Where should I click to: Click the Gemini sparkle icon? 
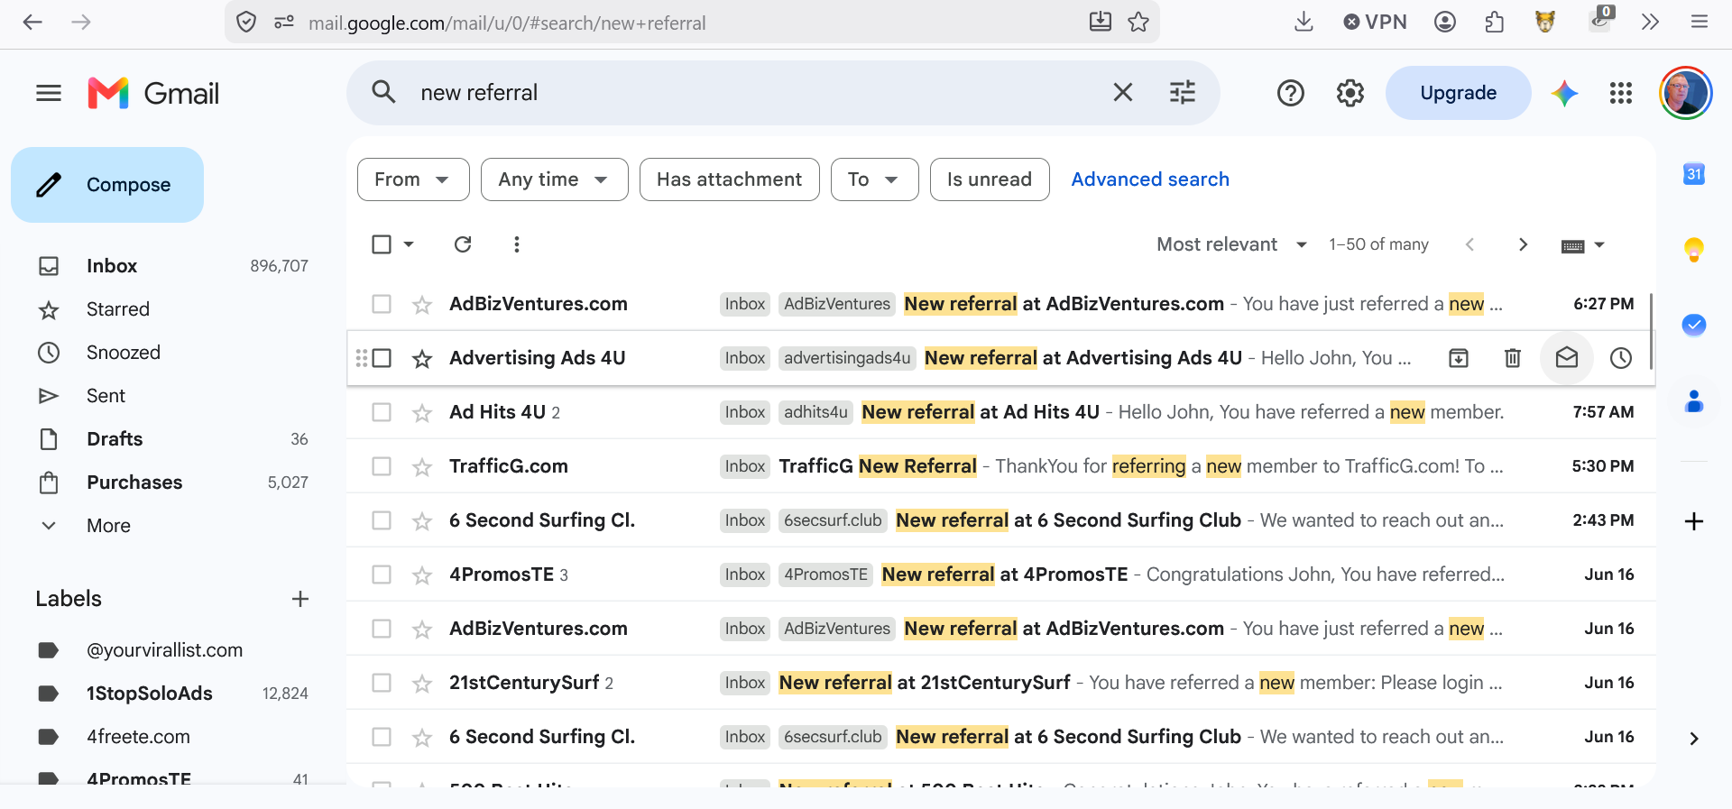(x=1565, y=93)
